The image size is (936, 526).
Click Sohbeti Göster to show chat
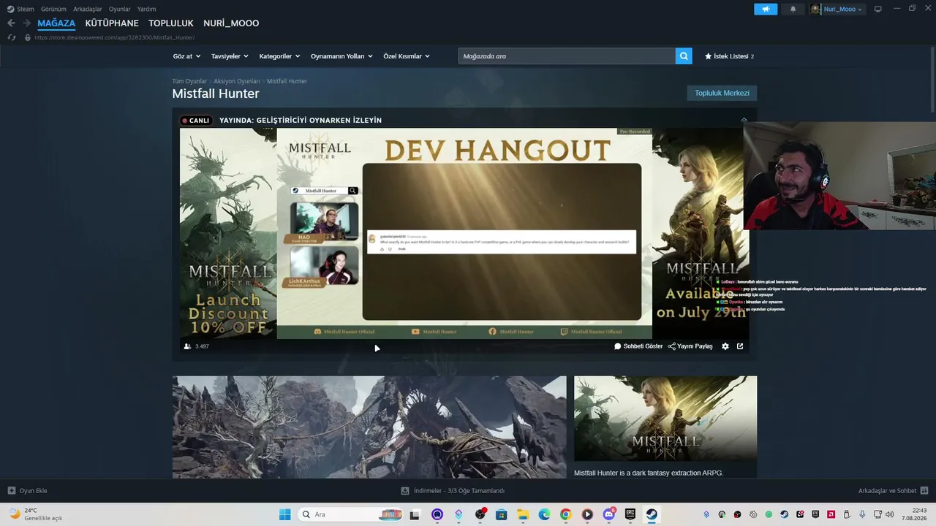[x=638, y=346]
